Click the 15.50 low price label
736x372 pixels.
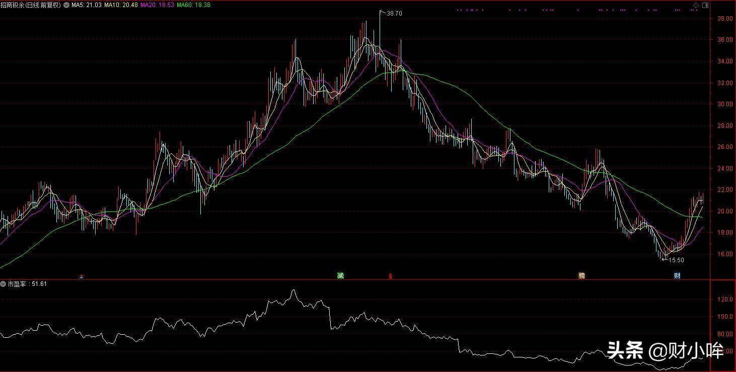pyautogui.click(x=676, y=260)
